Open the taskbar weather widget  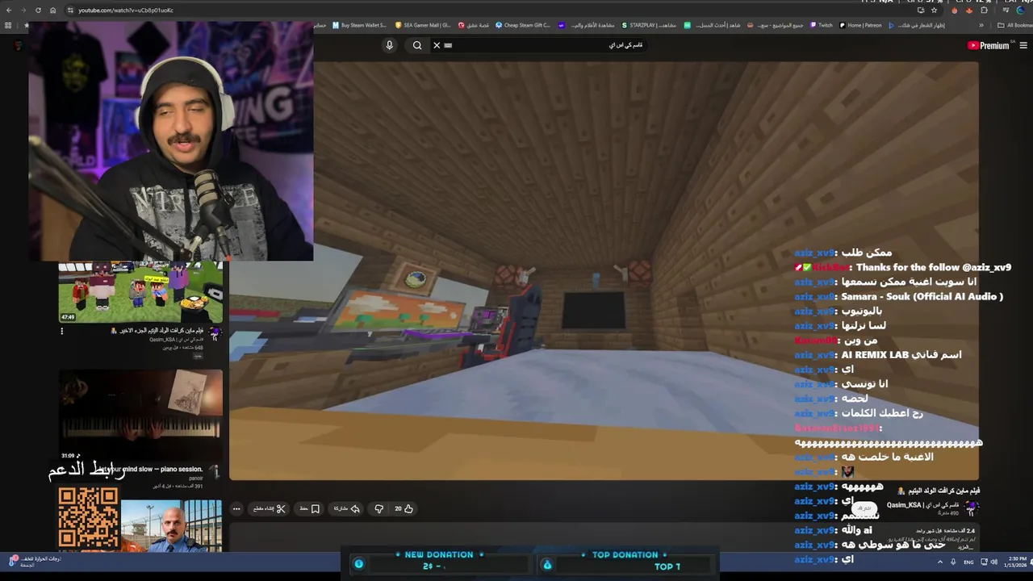[x=34, y=561]
